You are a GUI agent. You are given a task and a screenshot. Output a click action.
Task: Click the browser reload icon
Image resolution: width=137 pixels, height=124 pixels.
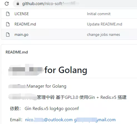pos(7,4)
